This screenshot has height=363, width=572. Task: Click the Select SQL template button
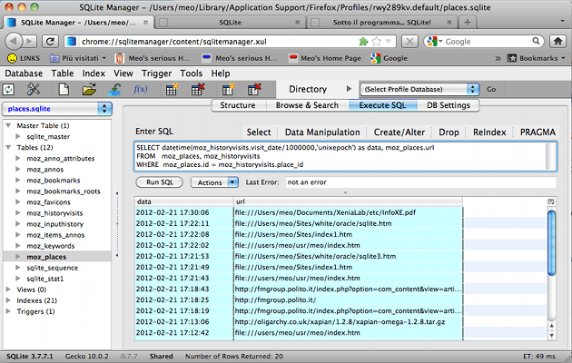(x=259, y=132)
